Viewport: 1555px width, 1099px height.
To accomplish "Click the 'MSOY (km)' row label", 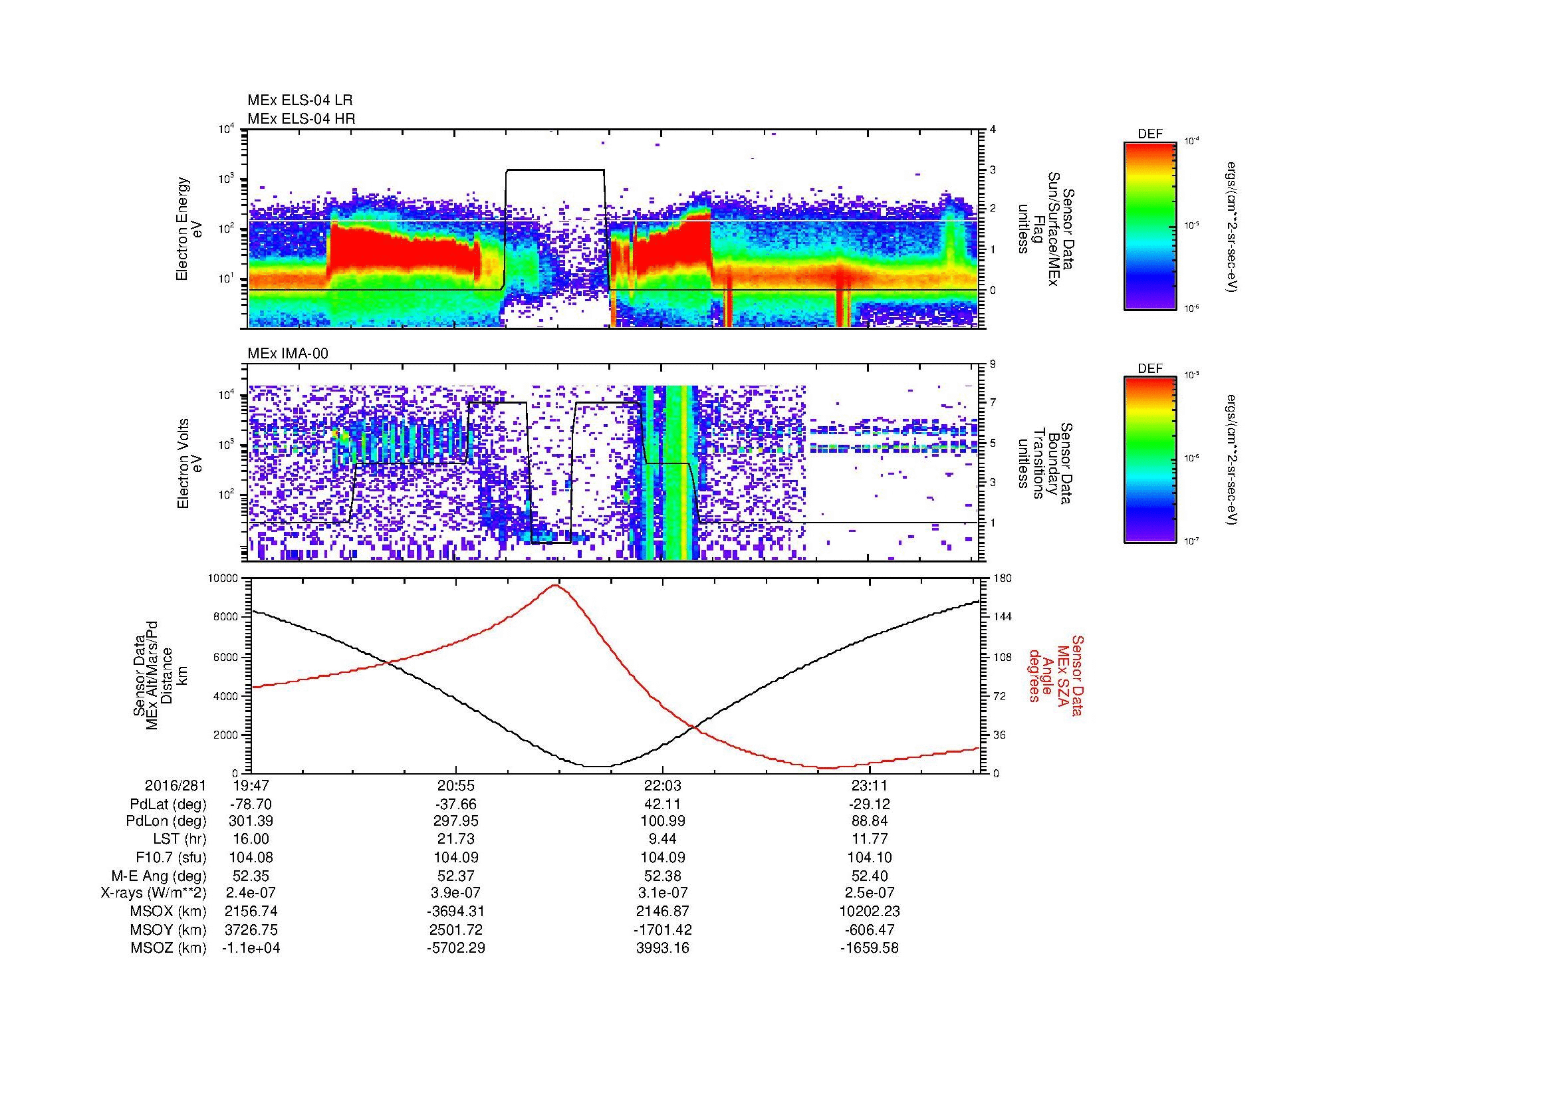I will [x=168, y=930].
